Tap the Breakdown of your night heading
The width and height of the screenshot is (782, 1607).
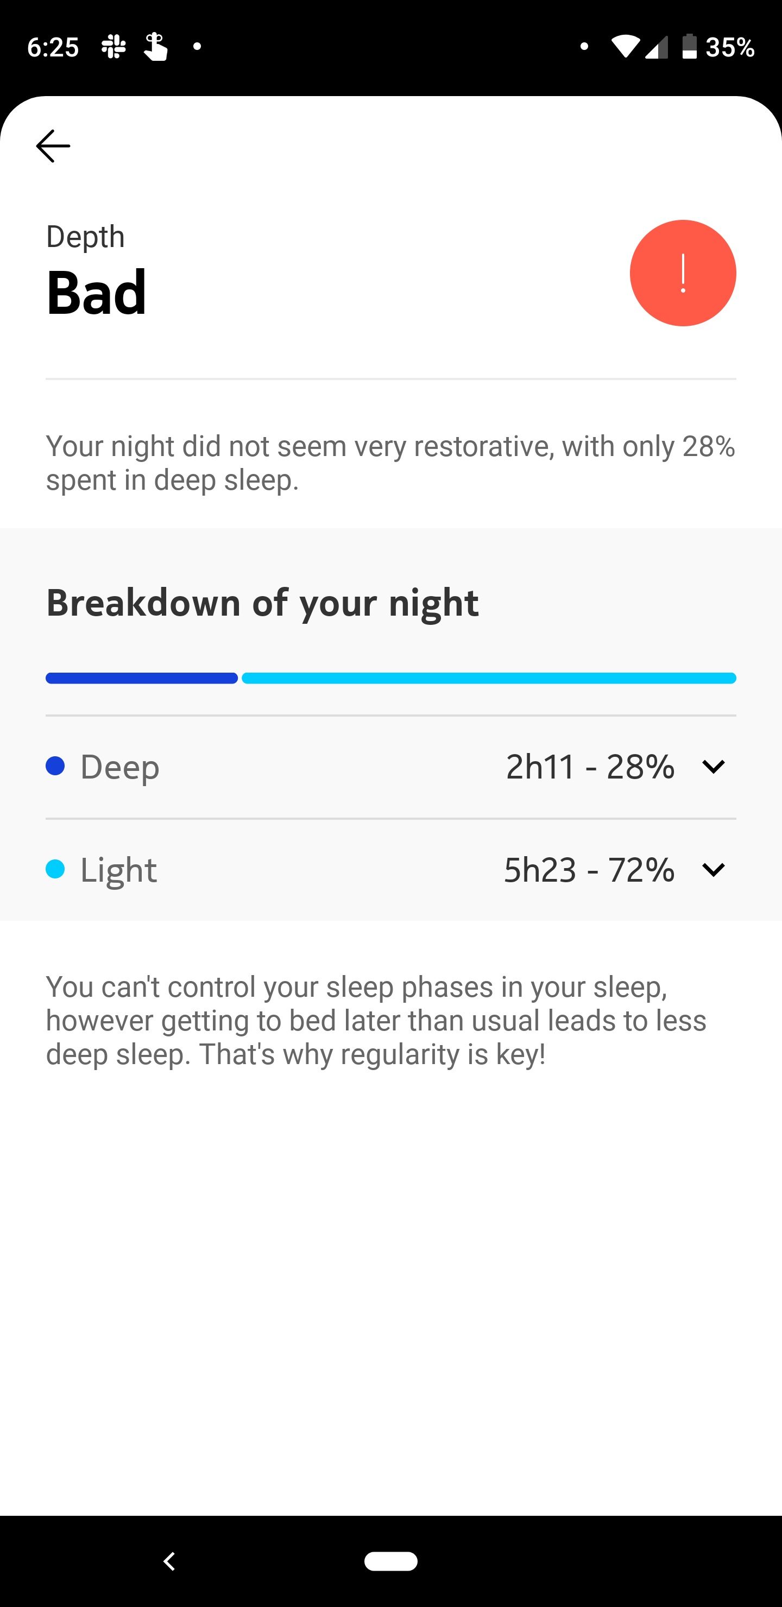click(x=262, y=603)
